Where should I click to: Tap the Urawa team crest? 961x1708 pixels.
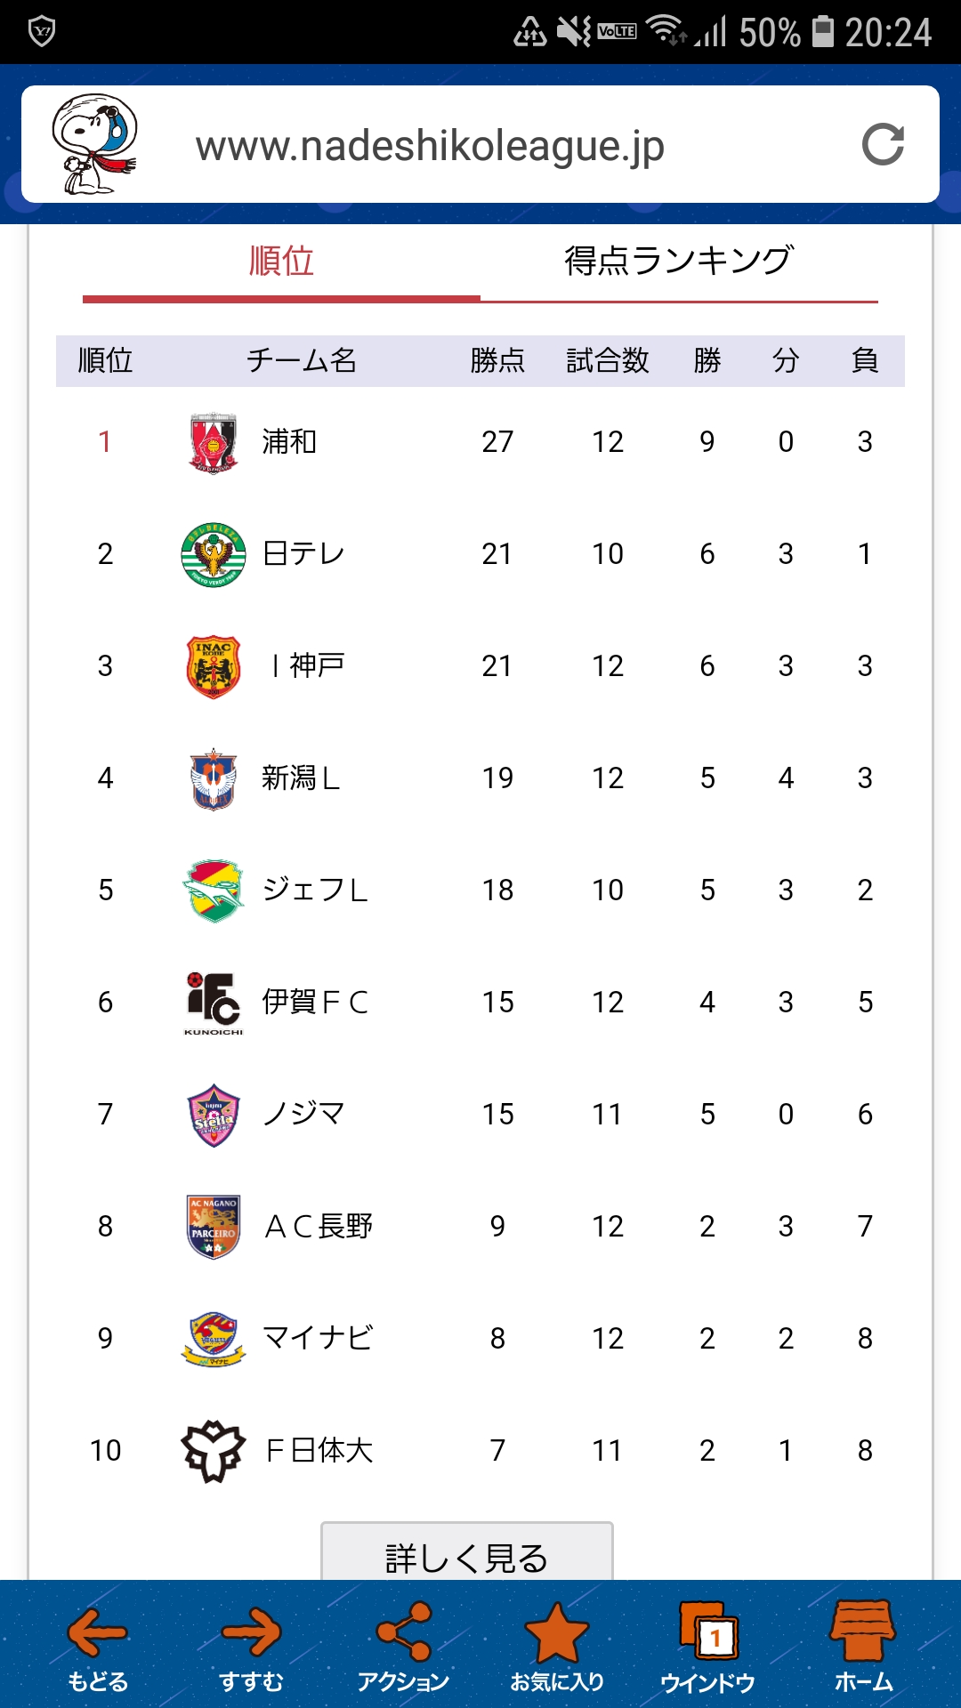tap(214, 442)
